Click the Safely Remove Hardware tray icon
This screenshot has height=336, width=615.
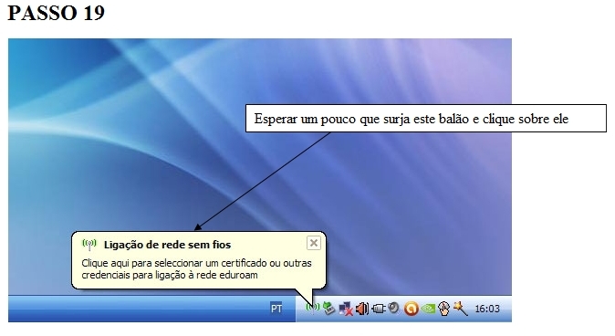coord(328,309)
